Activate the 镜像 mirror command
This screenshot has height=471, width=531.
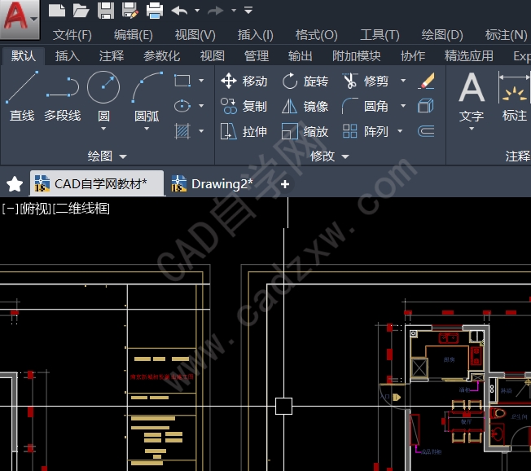tap(305, 106)
